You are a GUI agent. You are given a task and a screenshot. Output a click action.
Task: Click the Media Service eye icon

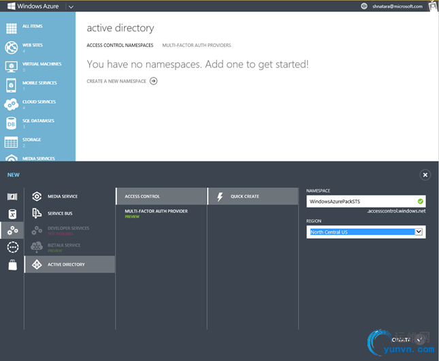(x=37, y=196)
